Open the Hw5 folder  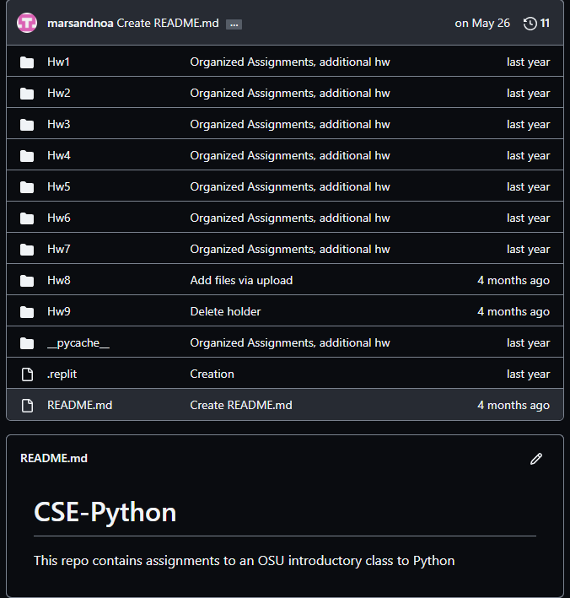(59, 187)
